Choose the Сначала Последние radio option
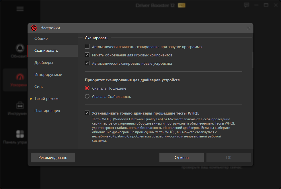Image resolution: width=281 pixels, height=189 pixels. coord(87,88)
